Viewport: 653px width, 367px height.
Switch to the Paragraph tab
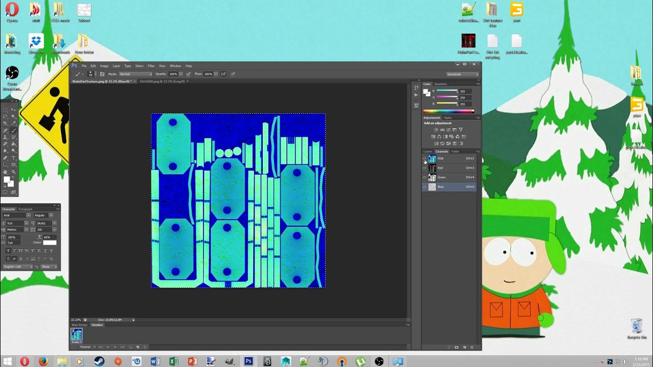click(26, 209)
